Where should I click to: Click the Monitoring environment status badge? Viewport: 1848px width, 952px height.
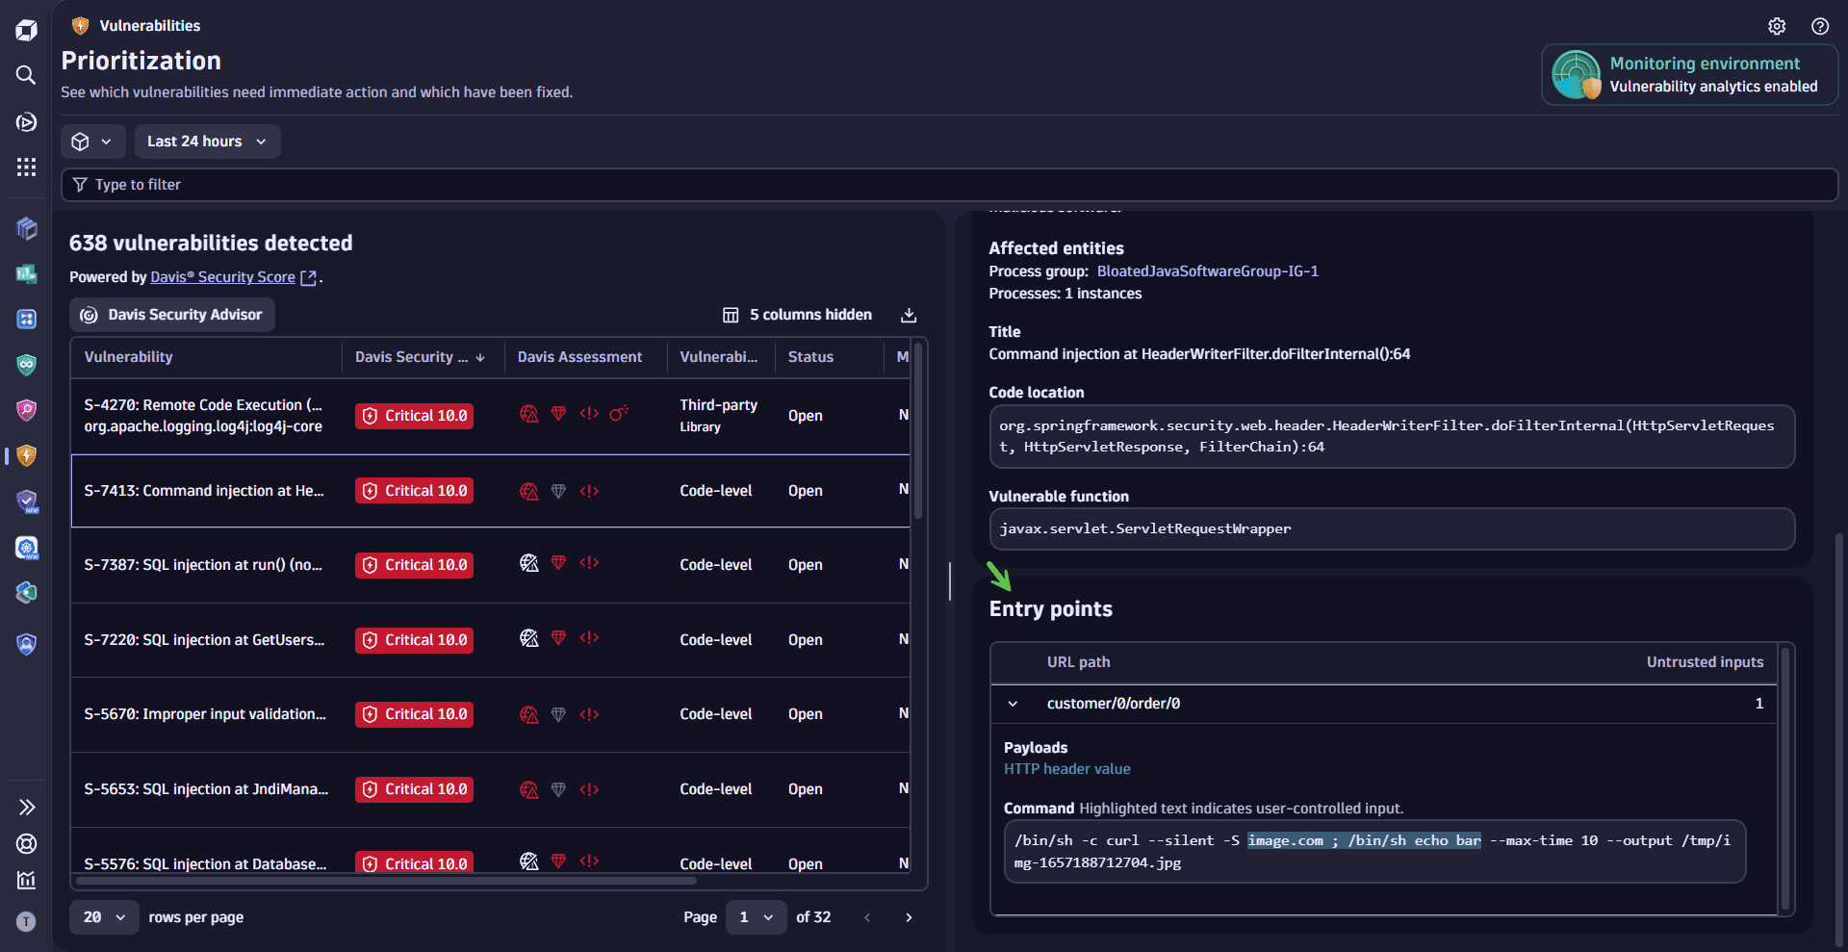point(1689,75)
